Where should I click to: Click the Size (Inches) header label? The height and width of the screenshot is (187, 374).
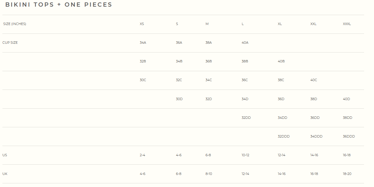tap(15, 24)
